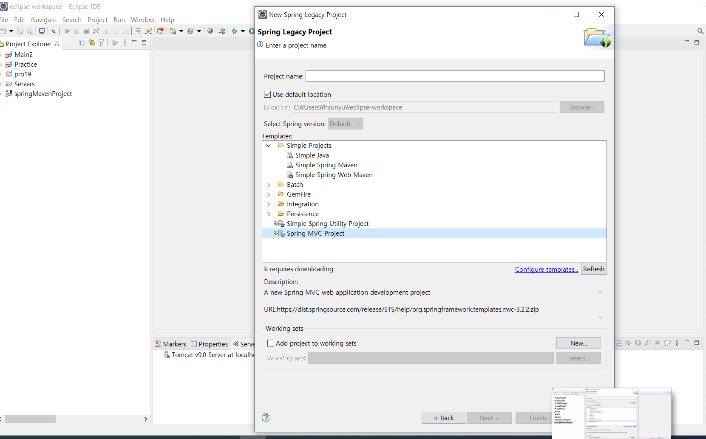This screenshot has width=706, height=439.
Task: Click the Filter funnel icon in Project Explorer
Action: coord(101,42)
